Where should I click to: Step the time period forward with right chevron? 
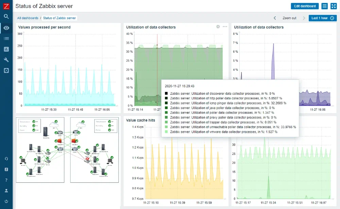click(x=304, y=18)
